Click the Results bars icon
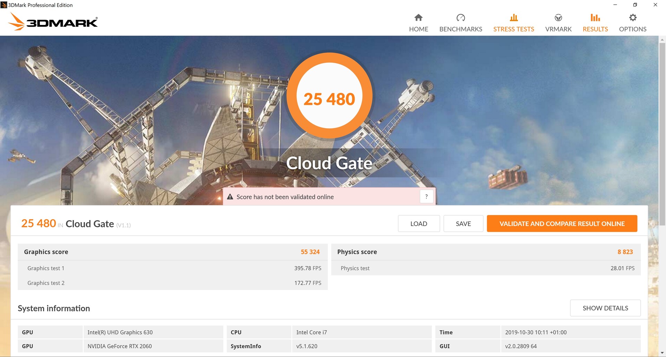 click(595, 17)
